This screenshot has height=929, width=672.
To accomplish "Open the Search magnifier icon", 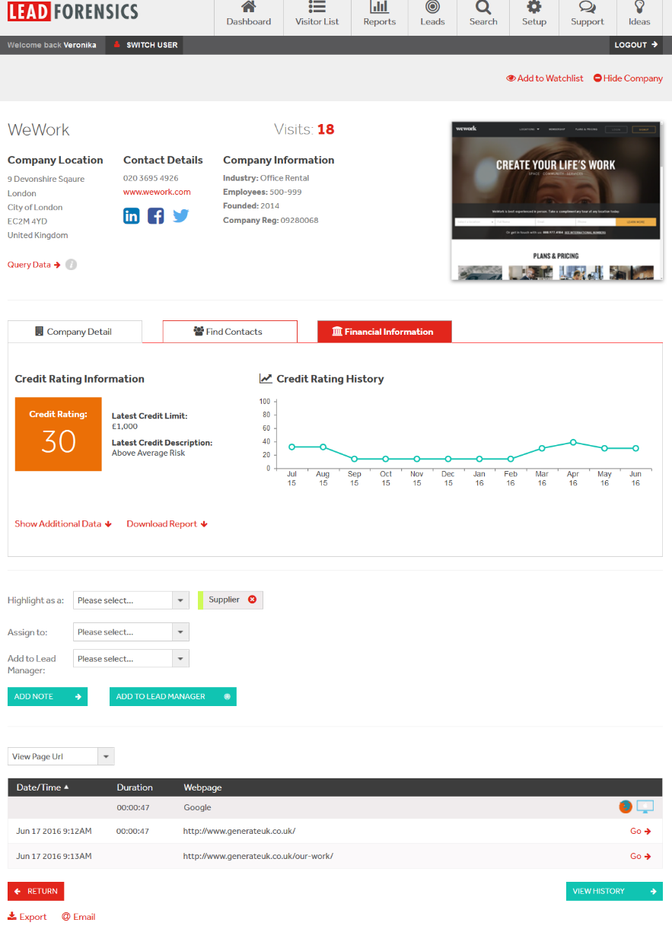I will (483, 8).
